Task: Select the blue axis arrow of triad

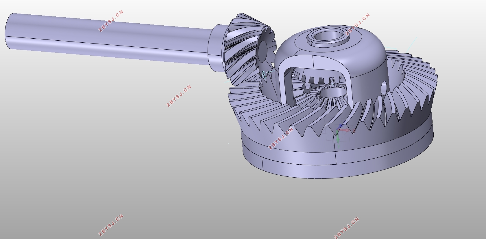Action: click(x=340, y=127)
